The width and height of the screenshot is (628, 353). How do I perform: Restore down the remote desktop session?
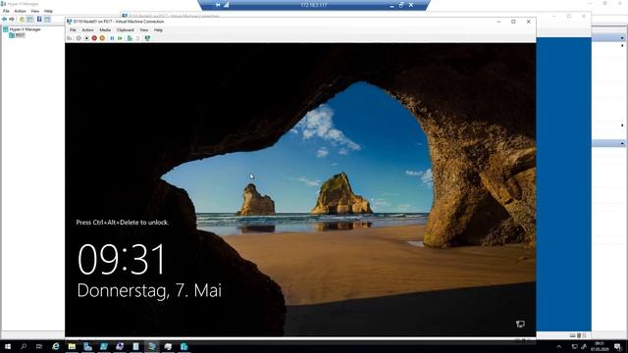point(401,5)
